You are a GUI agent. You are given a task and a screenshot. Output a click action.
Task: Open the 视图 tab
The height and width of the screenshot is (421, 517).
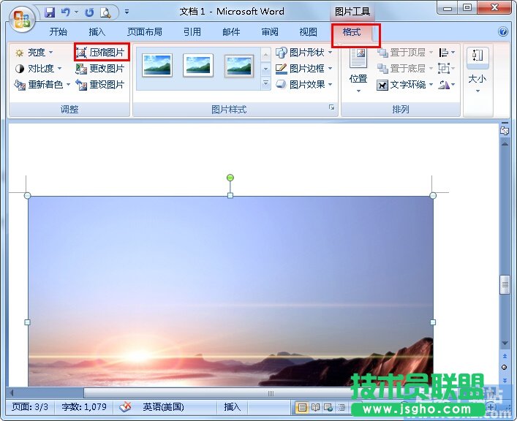point(309,31)
